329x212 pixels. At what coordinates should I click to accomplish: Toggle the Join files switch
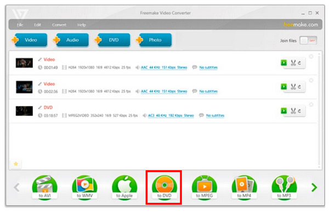click(308, 41)
